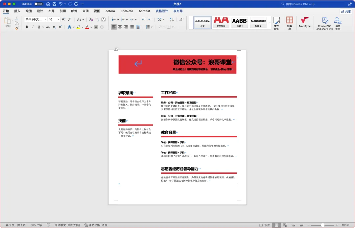
Task: Open the Styles Pane
Action: point(276,23)
